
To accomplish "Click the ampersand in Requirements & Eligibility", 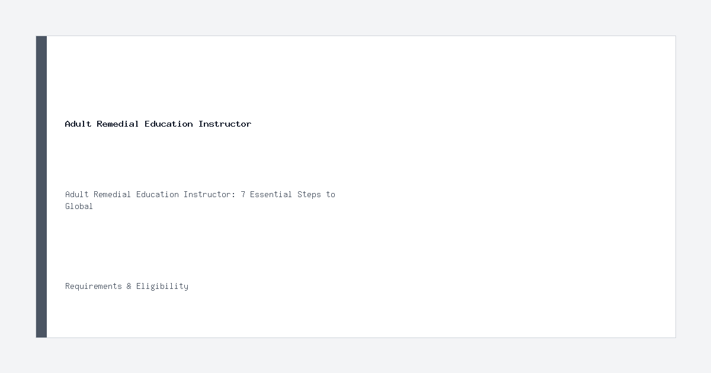I will tap(129, 286).
